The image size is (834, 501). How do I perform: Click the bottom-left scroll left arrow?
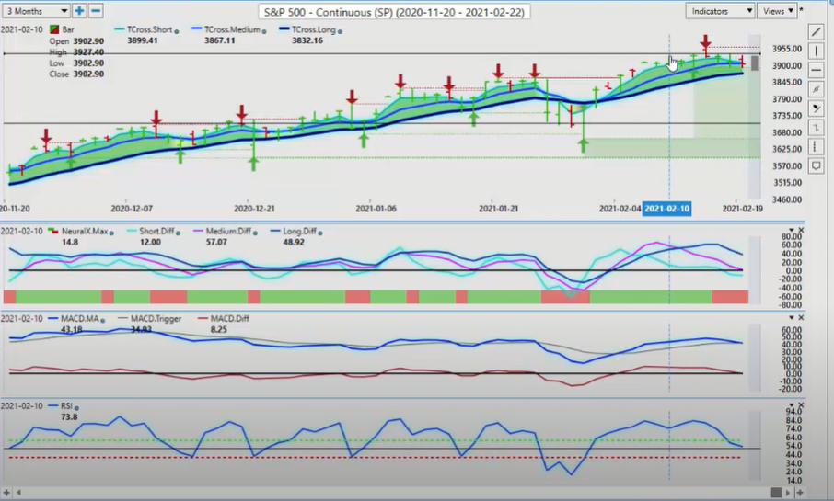[19, 493]
